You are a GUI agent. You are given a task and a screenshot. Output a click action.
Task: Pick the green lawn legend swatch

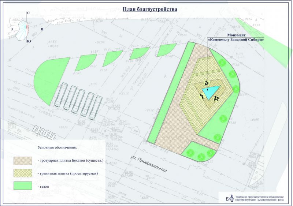tap(24, 186)
